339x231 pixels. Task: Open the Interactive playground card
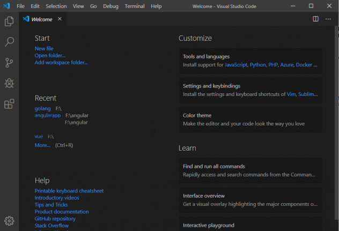[250, 224]
